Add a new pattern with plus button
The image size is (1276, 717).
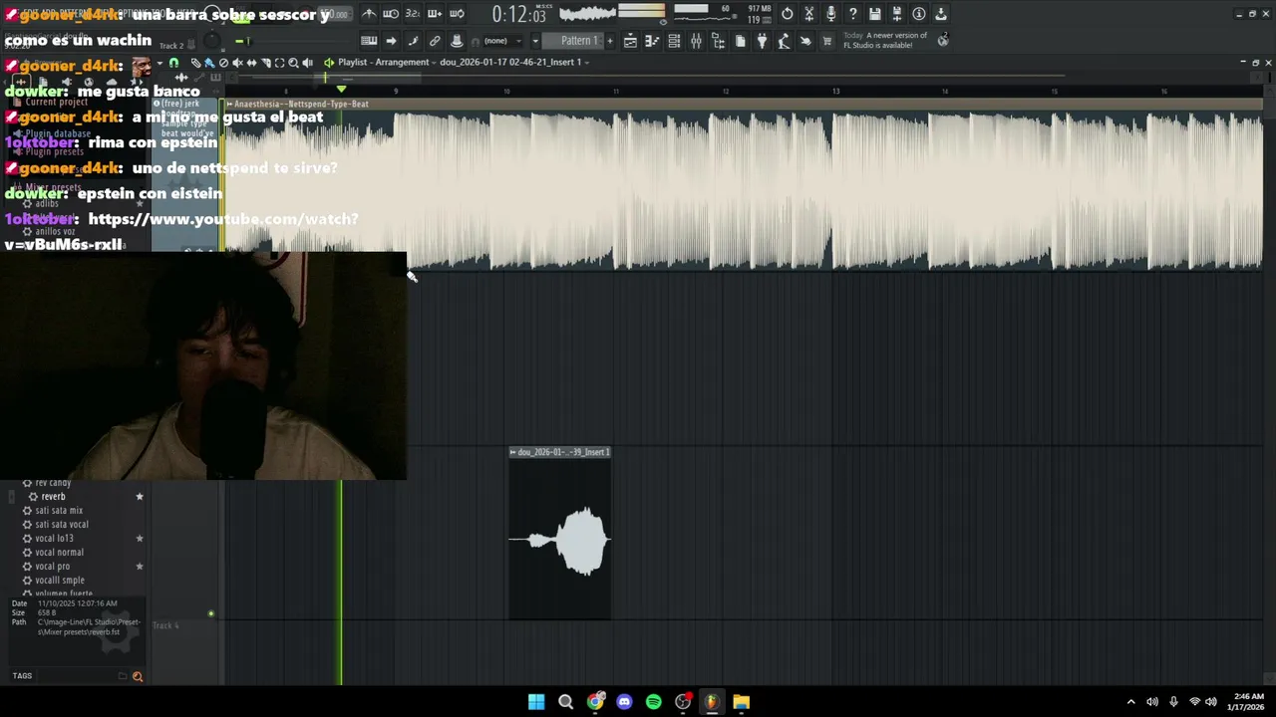tap(610, 41)
